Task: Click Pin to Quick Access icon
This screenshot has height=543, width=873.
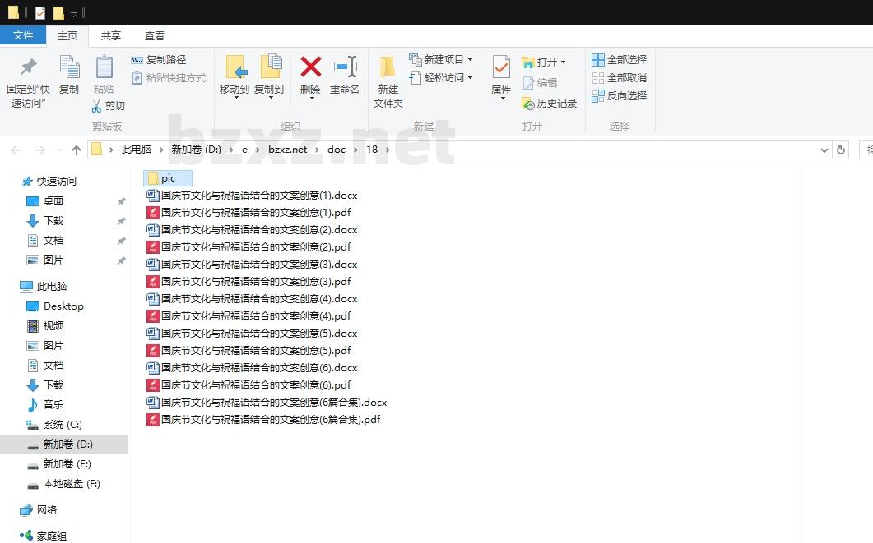Action: point(29,67)
